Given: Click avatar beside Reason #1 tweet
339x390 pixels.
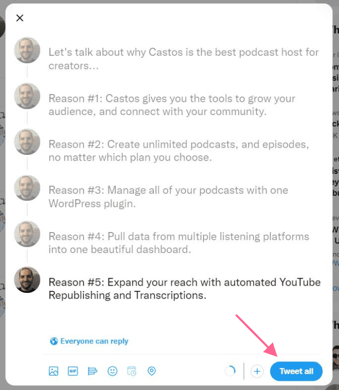Looking at the screenshot, I should 27,96.
